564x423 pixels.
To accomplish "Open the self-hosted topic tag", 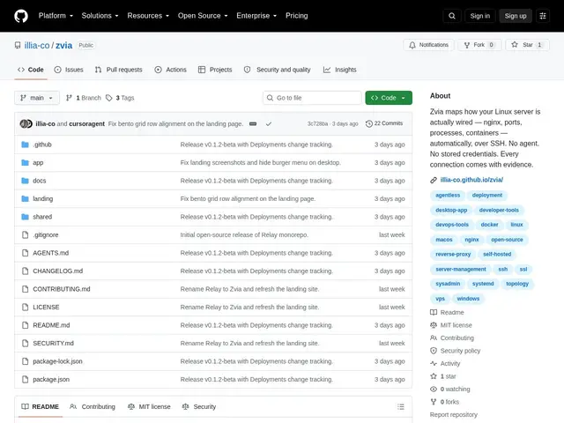I will (x=497, y=255).
